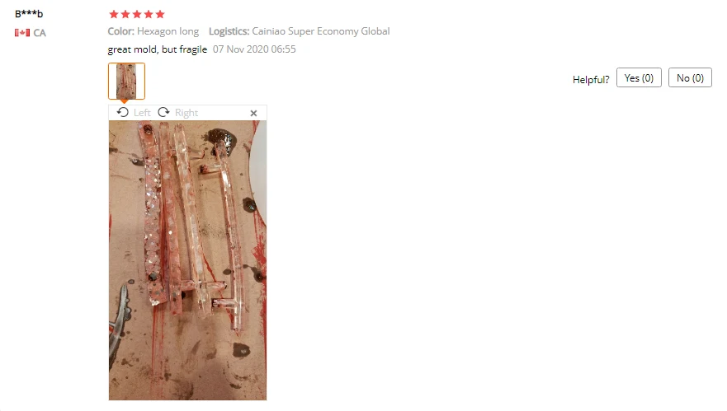Image resolution: width=727 pixels, height=411 pixels.
Task: Click the fifth red rating star
Action: [x=160, y=14]
